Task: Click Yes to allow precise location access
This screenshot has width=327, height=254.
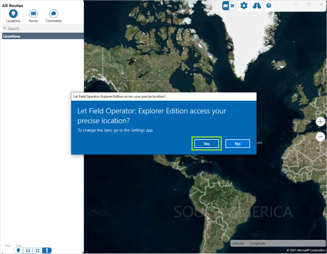Action: (207, 144)
